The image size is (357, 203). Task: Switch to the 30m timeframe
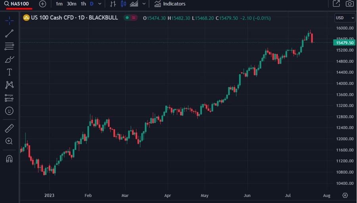(71, 4)
